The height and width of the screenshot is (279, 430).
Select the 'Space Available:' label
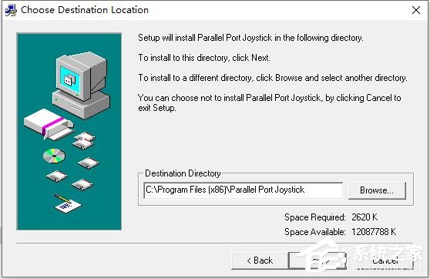click(x=315, y=232)
